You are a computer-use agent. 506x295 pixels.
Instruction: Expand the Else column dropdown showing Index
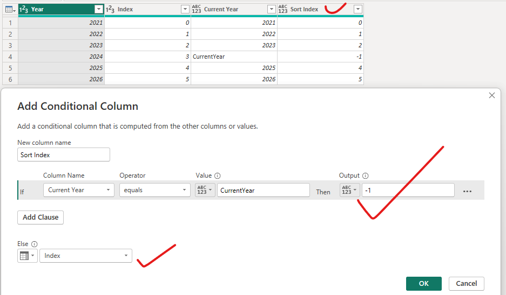(x=86, y=256)
